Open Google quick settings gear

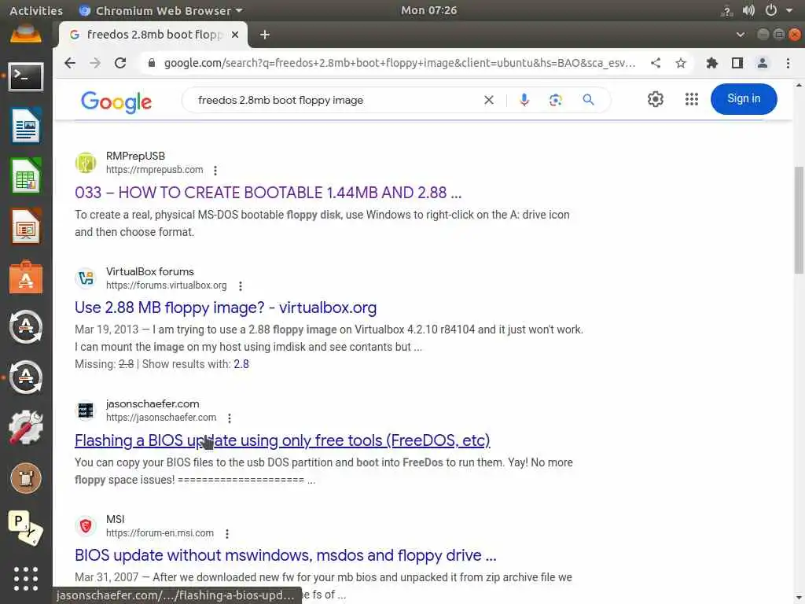tap(655, 99)
